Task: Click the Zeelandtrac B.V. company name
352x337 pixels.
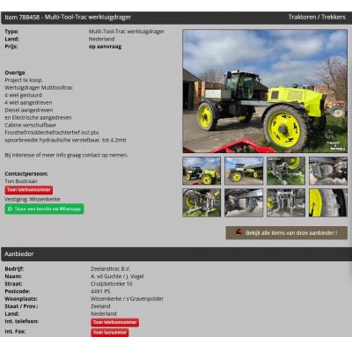Action: 110,268
